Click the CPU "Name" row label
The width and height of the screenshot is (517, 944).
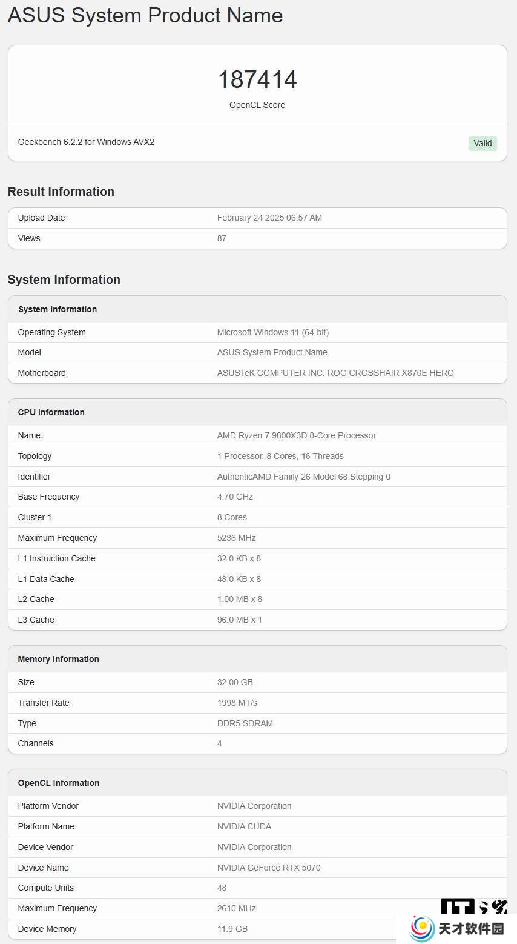29,435
